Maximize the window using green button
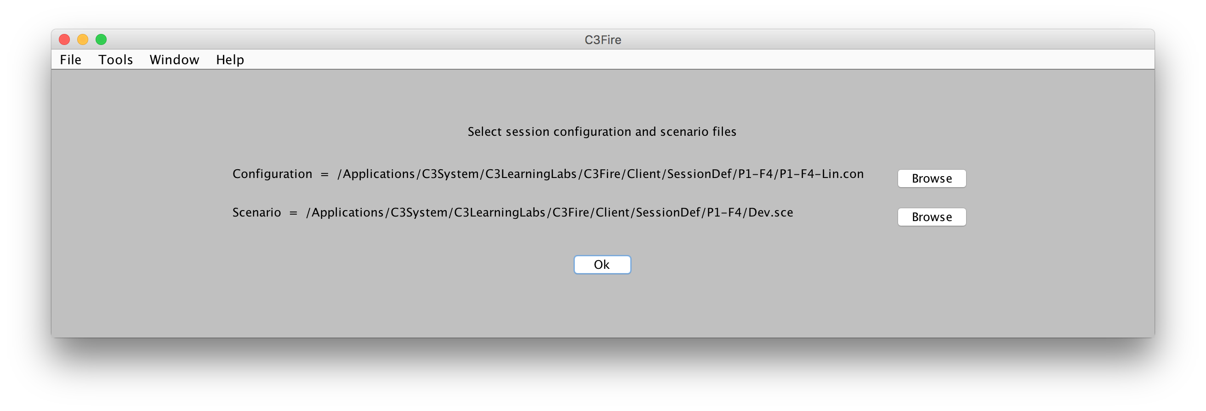Viewport: 1206px width, 411px height. [x=101, y=40]
